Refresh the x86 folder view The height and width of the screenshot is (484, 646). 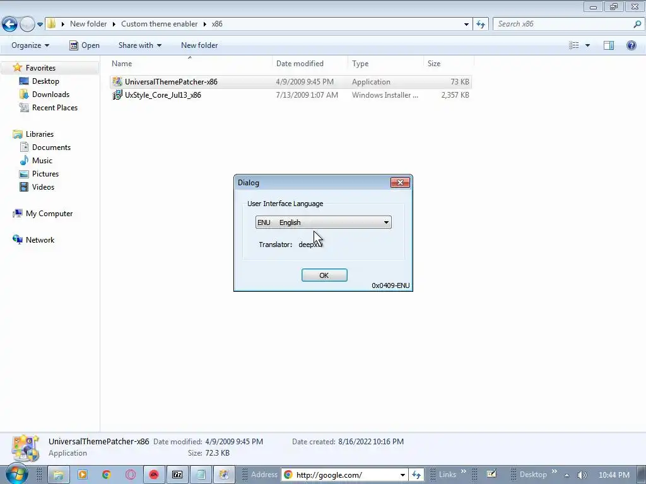[x=480, y=25]
